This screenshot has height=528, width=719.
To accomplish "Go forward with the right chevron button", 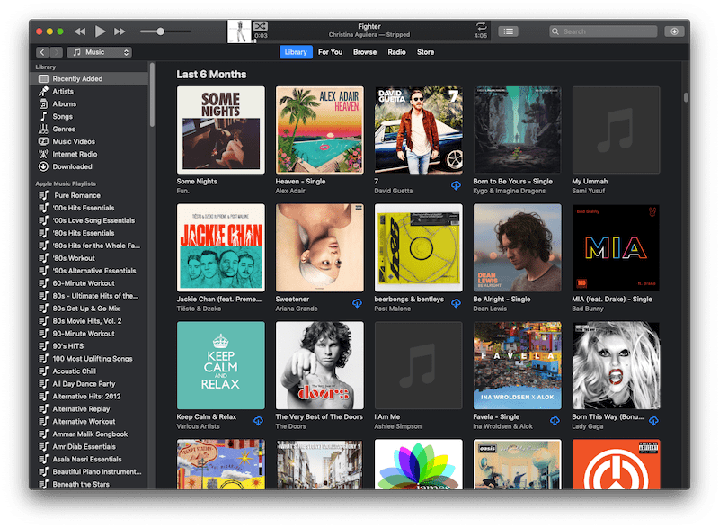I will 56,52.
